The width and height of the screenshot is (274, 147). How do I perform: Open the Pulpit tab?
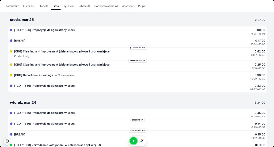142,6
